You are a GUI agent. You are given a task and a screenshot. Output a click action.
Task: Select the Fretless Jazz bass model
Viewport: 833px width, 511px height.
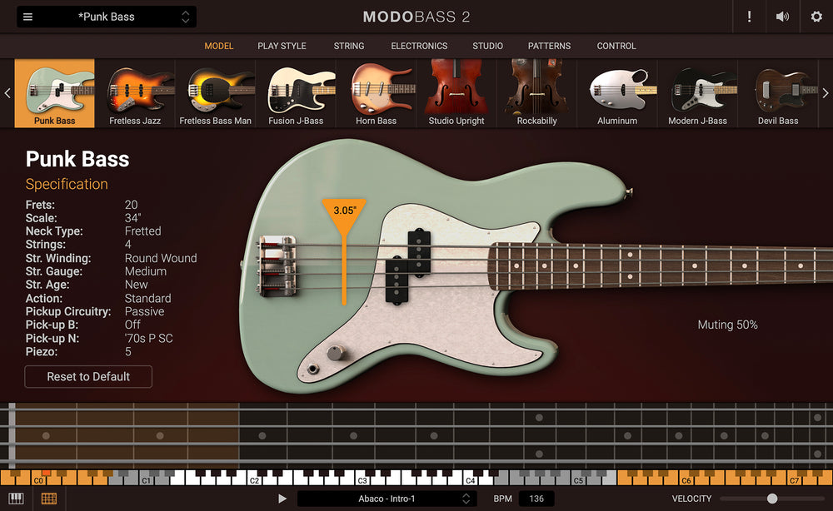[x=135, y=93]
